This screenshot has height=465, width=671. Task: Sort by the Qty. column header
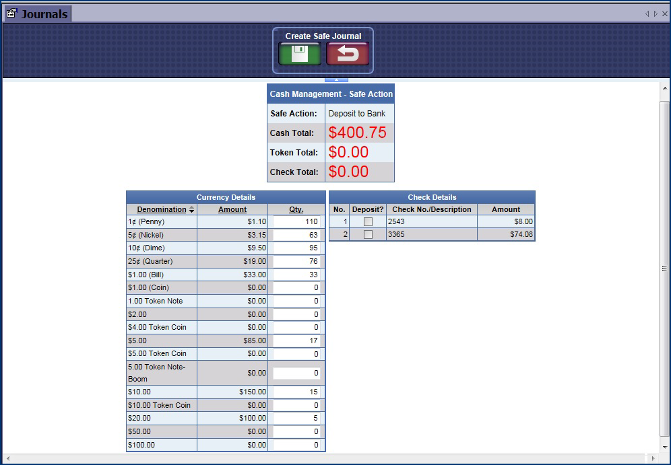(x=296, y=209)
